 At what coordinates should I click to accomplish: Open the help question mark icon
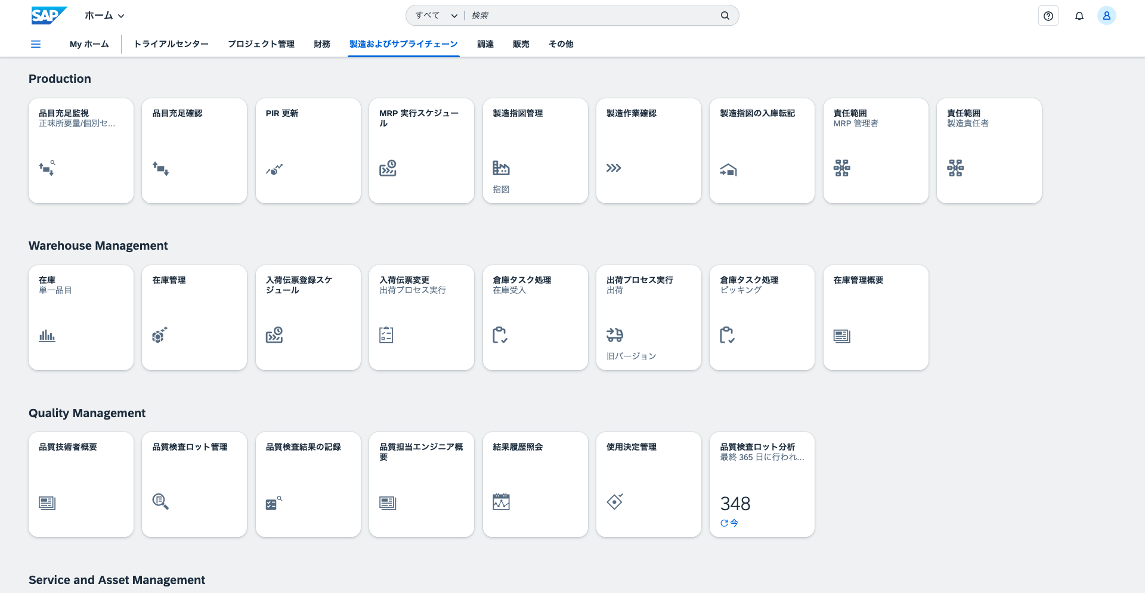[x=1048, y=16]
